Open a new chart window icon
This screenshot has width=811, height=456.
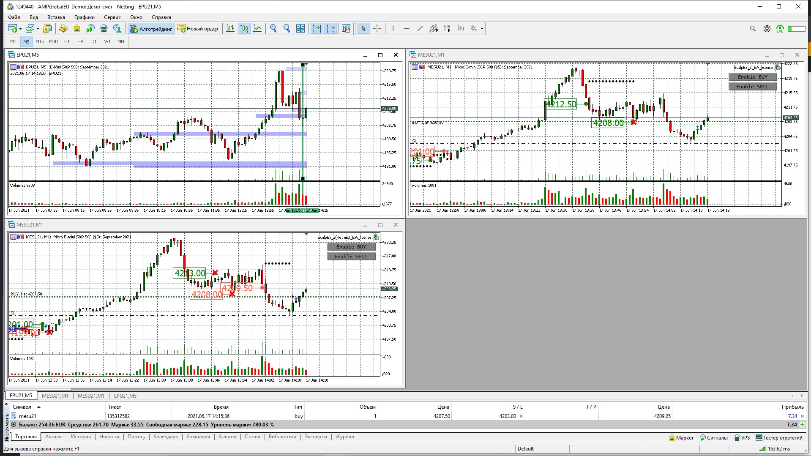13,28
